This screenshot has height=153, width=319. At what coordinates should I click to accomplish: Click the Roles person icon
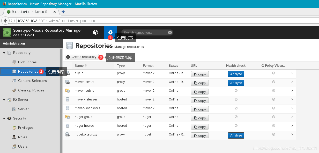14,137
